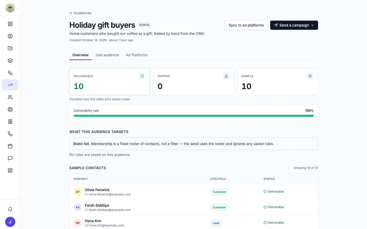Click Hana Kim's HK avatar
Image resolution: width=367 pixels, height=229 pixels.
pos(78,223)
